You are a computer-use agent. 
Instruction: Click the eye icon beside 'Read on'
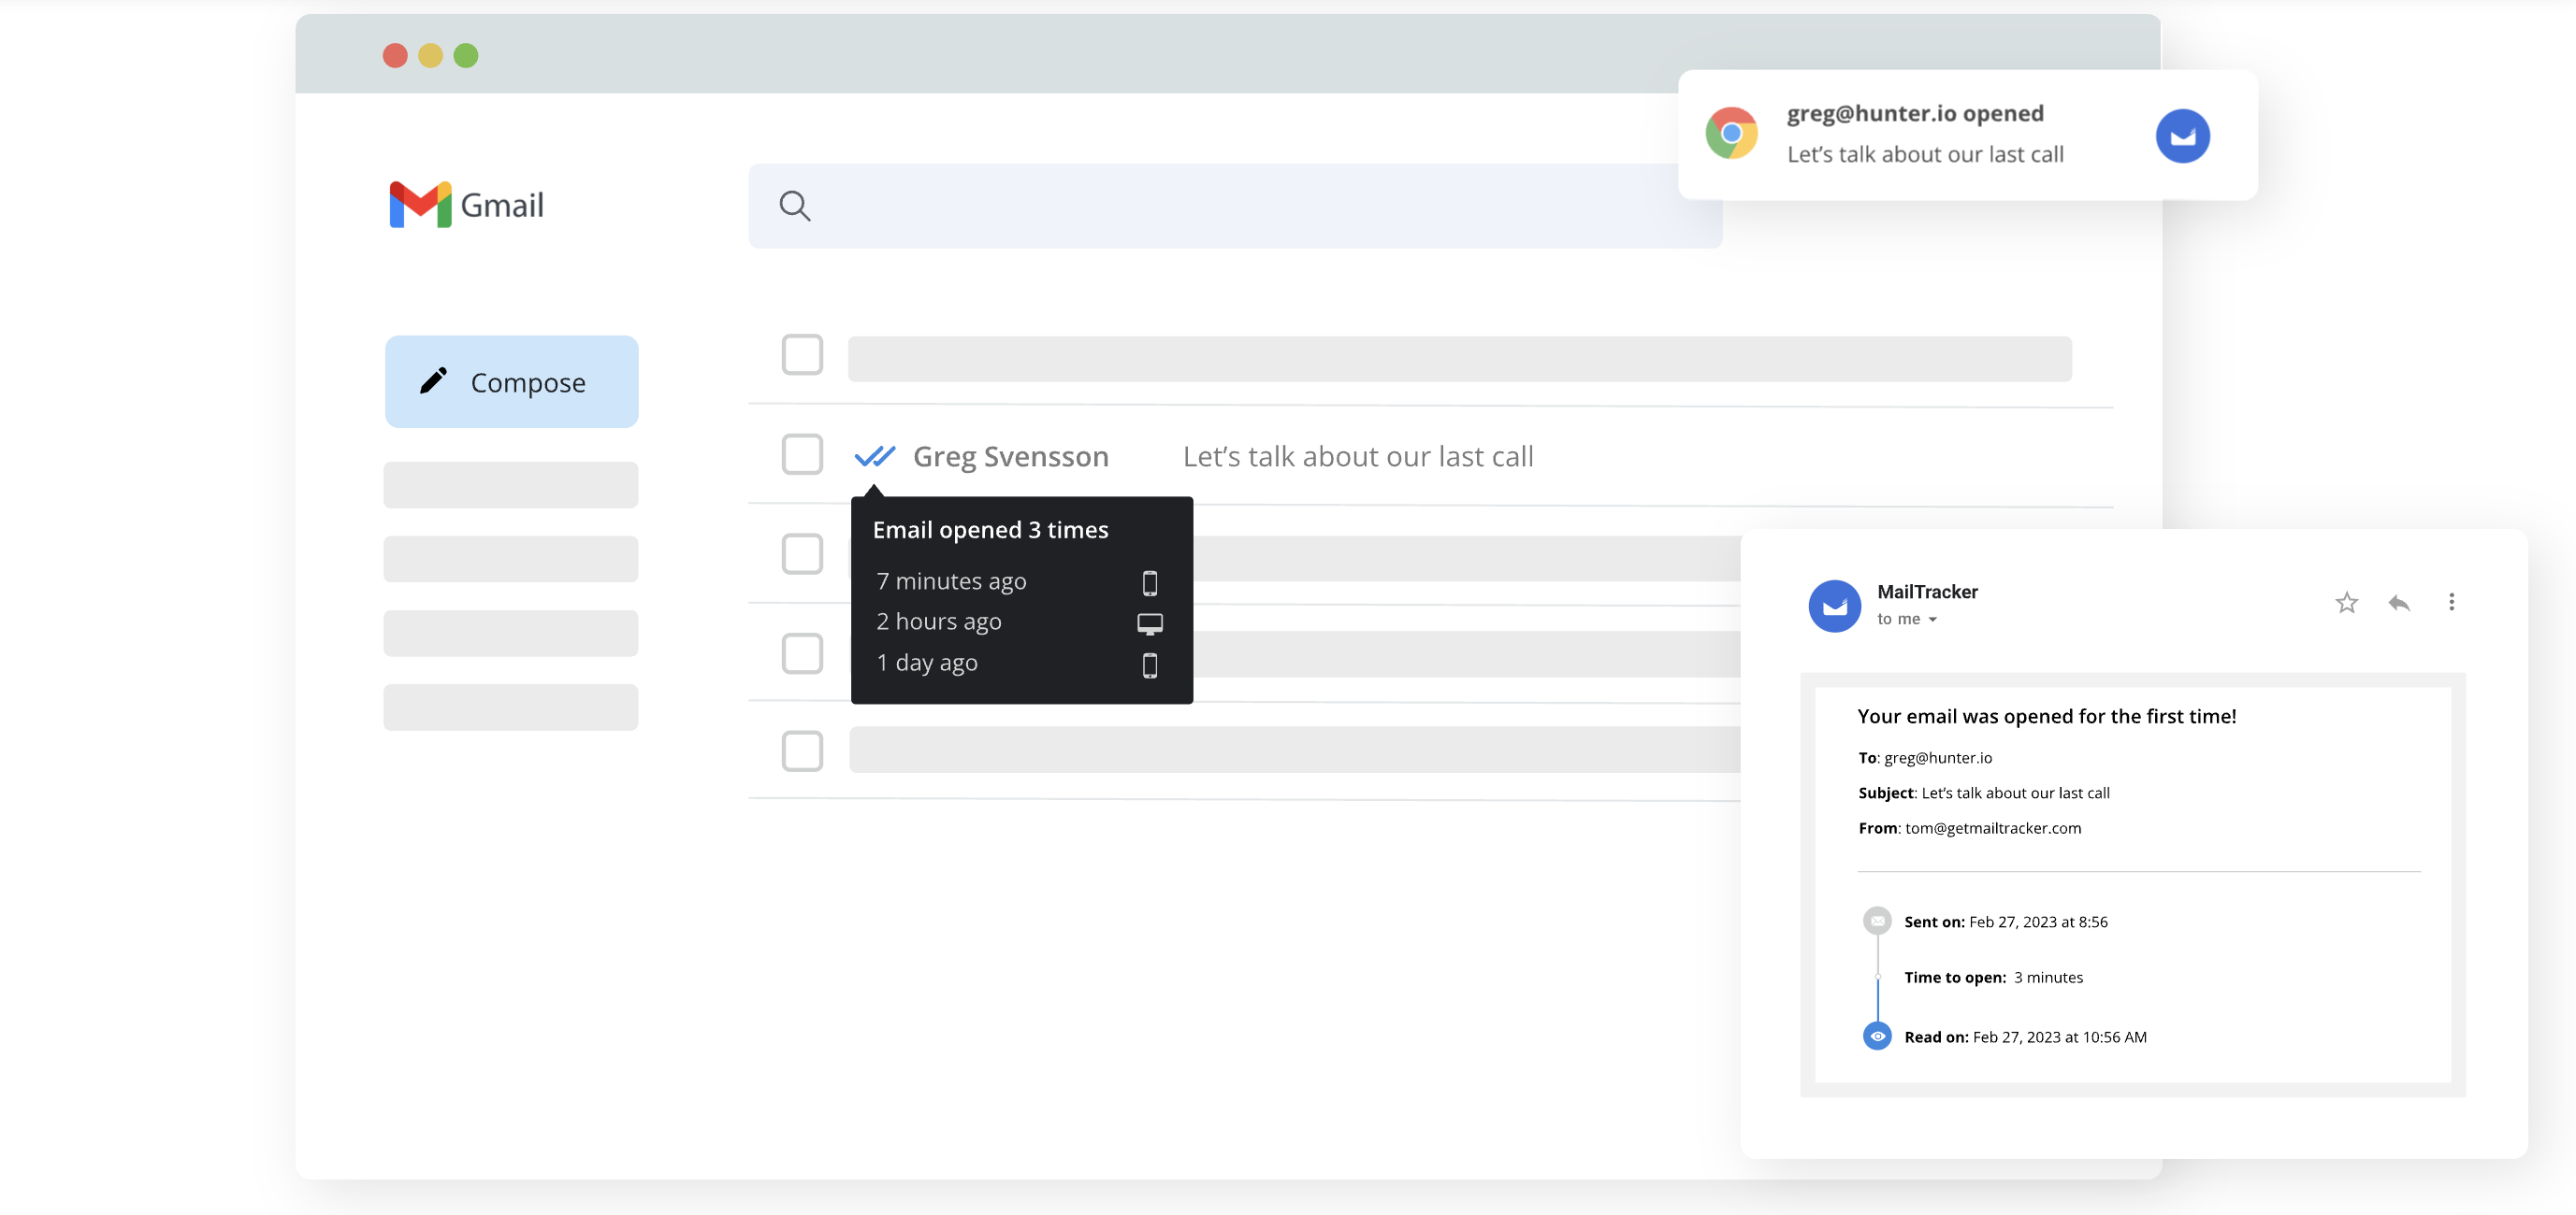tap(1877, 1036)
